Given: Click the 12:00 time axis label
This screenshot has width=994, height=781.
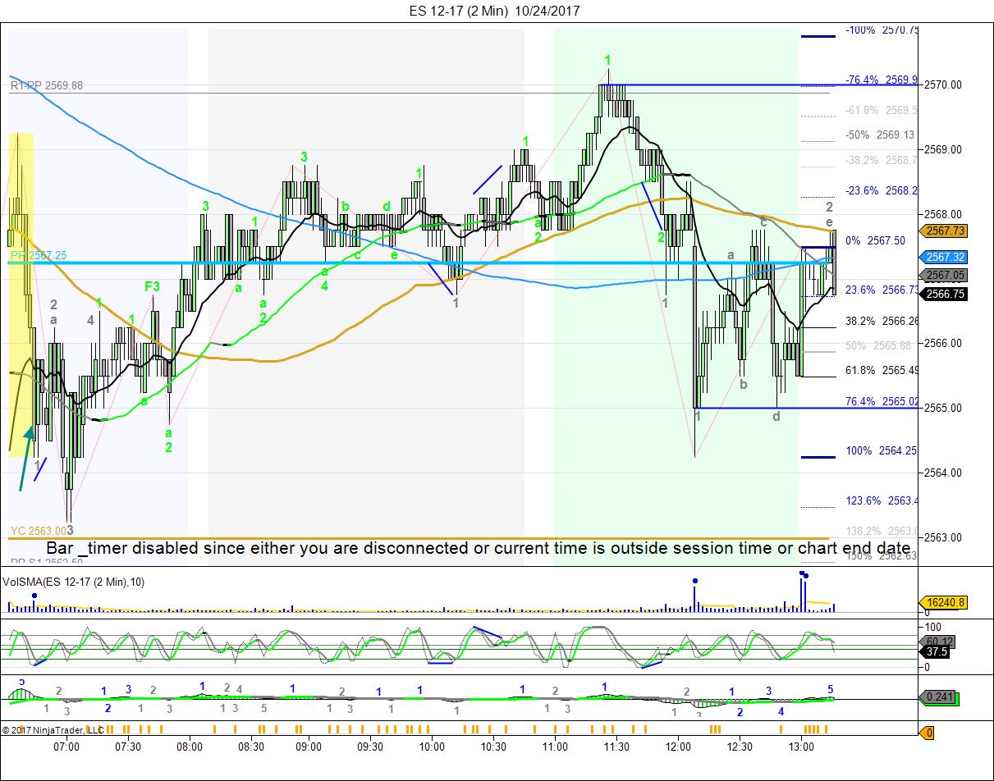Looking at the screenshot, I should (x=678, y=747).
